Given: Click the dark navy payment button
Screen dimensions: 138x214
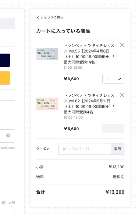Looking at the screenshot, I should pyautogui.click(x=5, y=60).
